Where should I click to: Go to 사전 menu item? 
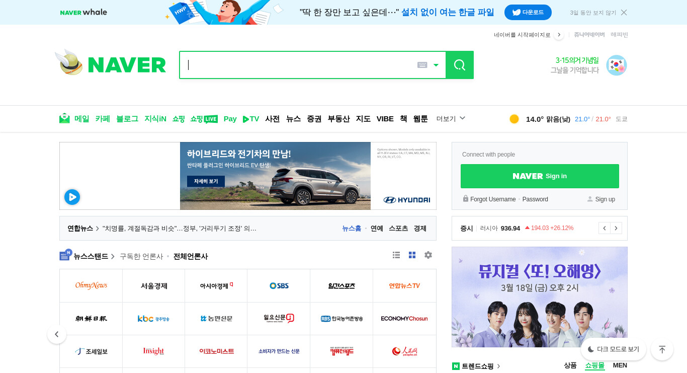(x=273, y=119)
